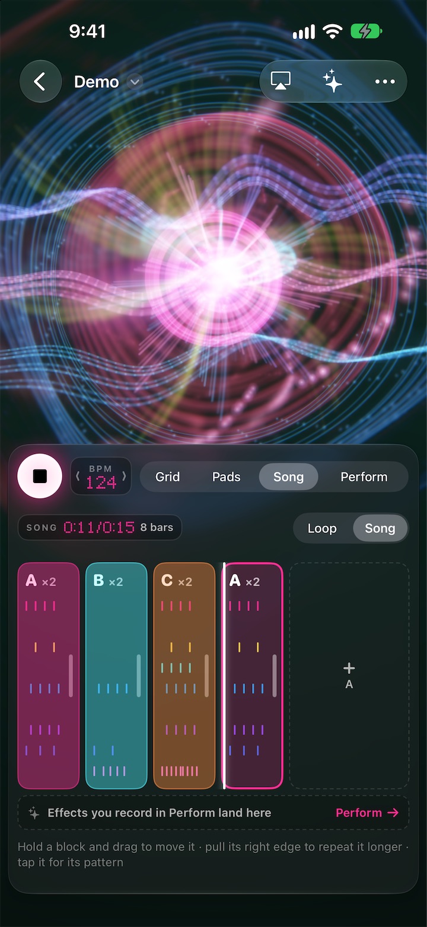The height and width of the screenshot is (927, 427).
Task: Tap the first pink A ×2 block
Action: [x=48, y=676]
